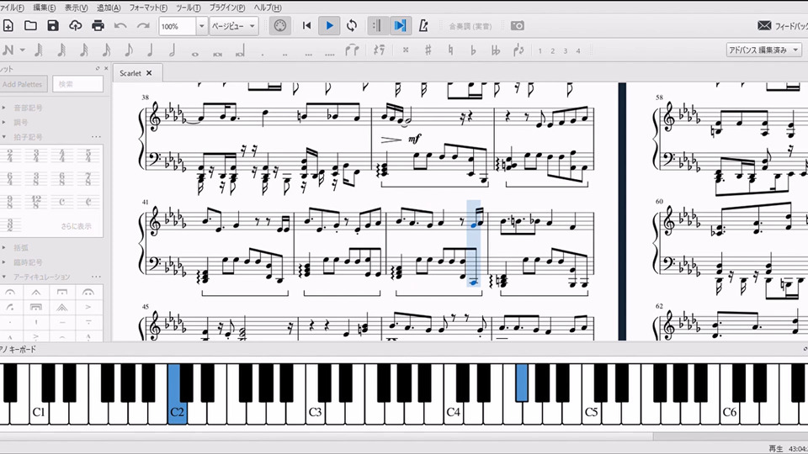Open the 表示(V) menu
The image size is (808, 454).
76,8
